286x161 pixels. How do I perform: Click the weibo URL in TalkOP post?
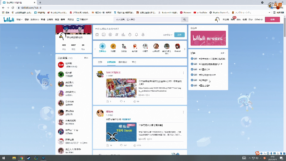(x=160, y=89)
